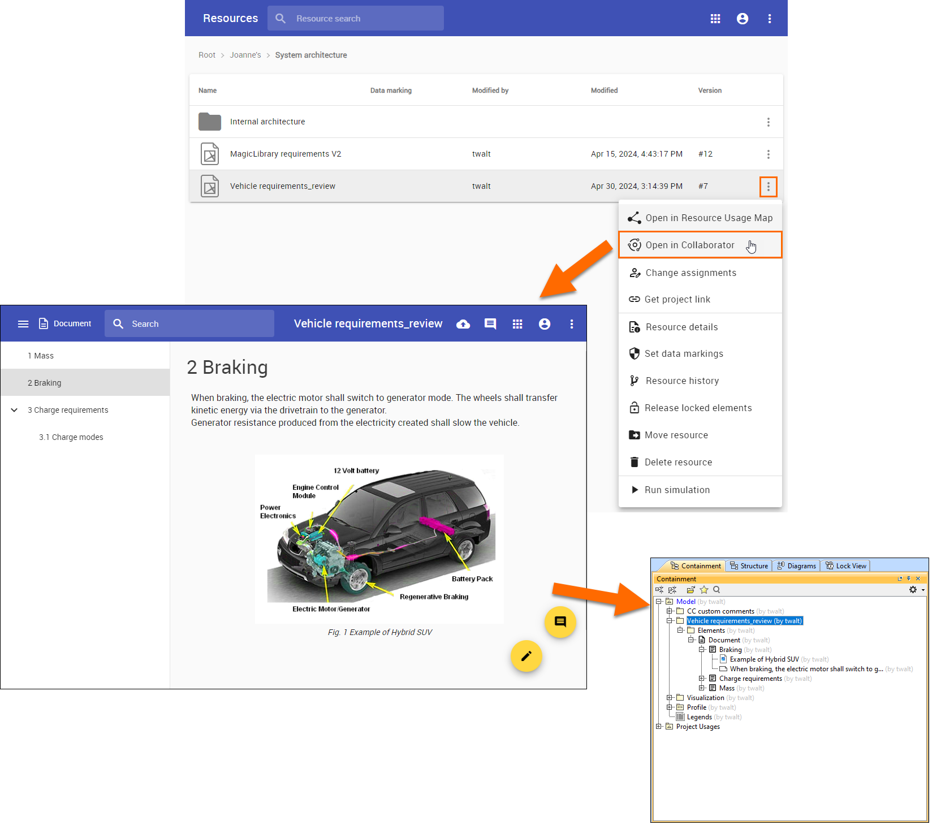This screenshot has width=941, height=829.
Task: Click the Joanne's breadcrumb link
Action: click(x=245, y=55)
